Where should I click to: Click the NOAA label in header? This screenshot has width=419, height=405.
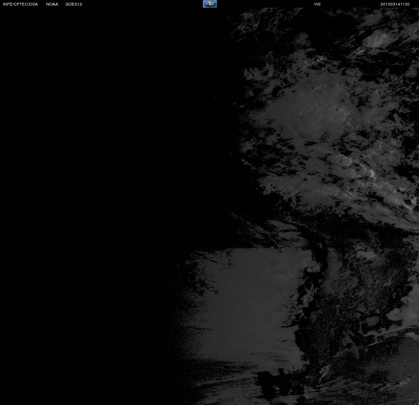click(x=52, y=4)
